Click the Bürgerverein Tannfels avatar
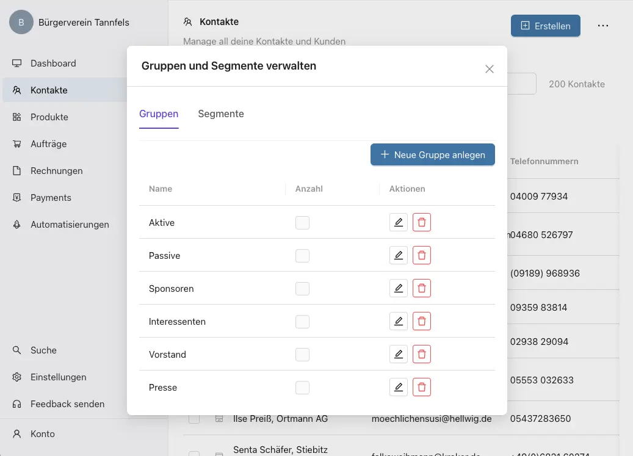 click(x=21, y=23)
